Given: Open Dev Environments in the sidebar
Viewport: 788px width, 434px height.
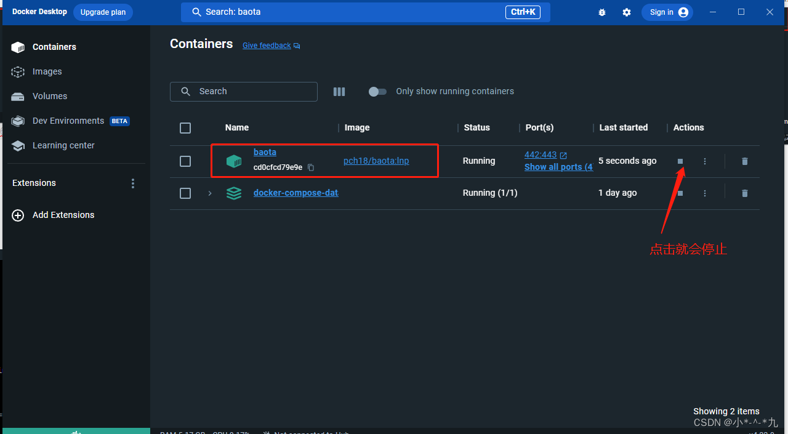Looking at the screenshot, I should pos(68,121).
